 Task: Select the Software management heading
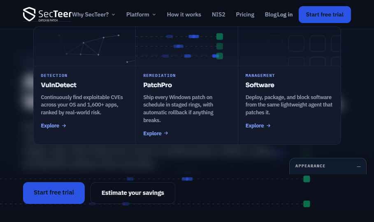pyautogui.click(x=260, y=85)
